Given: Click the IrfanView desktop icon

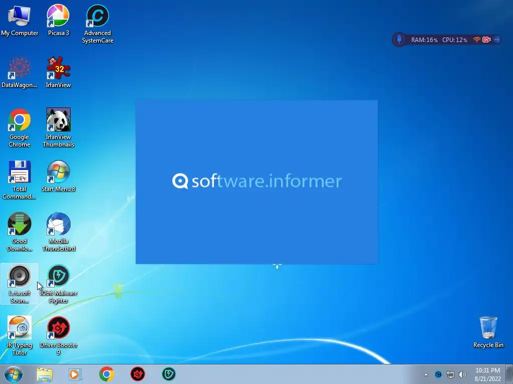Looking at the screenshot, I should (58, 72).
